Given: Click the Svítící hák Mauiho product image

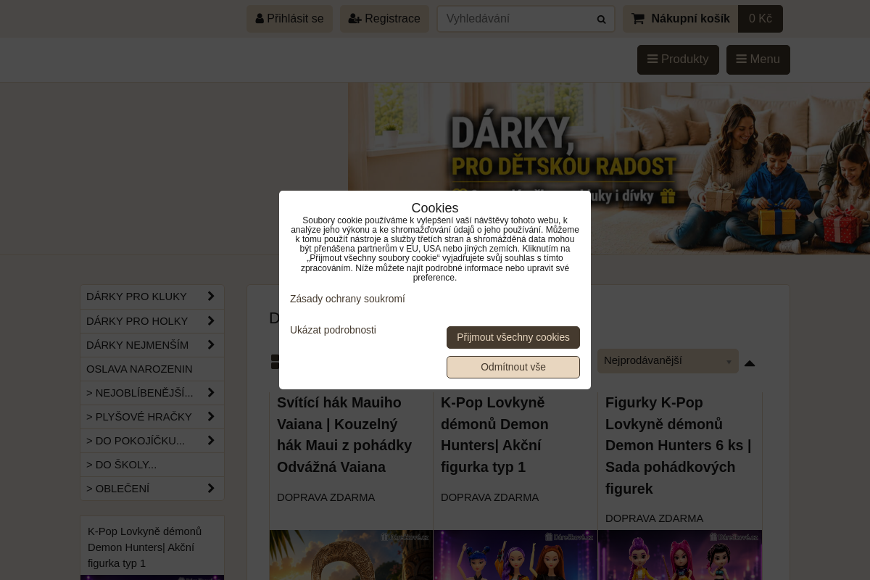Looking at the screenshot, I should 351,555.
